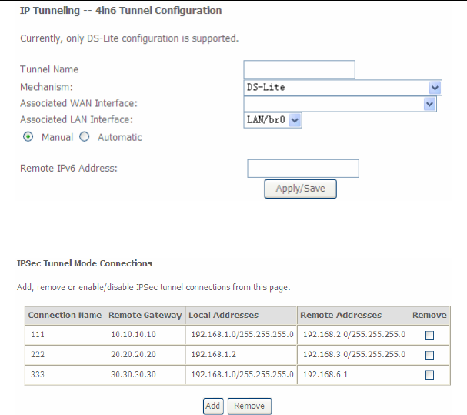Click the 192.168.6.1 remote address cell
The image size is (467, 415).
pyautogui.click(x=353, y=375)
